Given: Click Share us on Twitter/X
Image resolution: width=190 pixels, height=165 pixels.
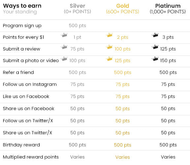Looking at the screenshot, I should tap(27, 133).
